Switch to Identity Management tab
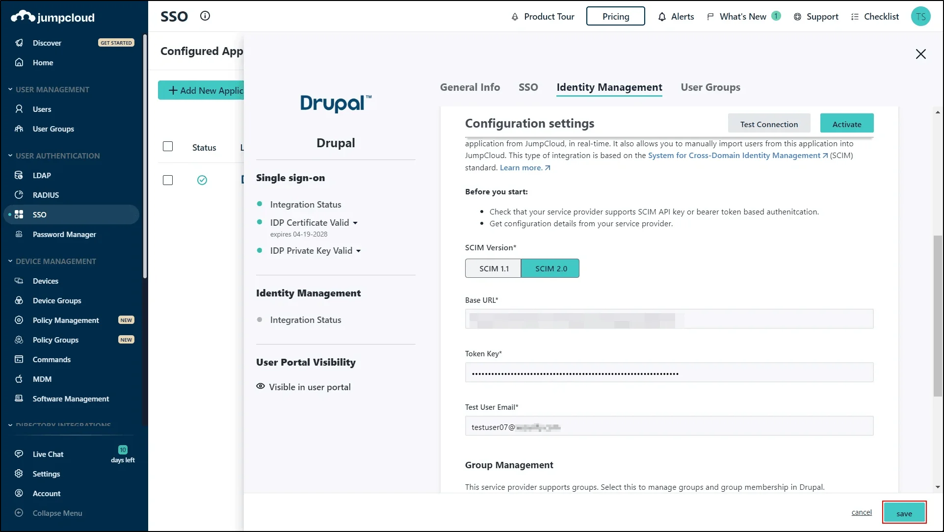944x532 pixels. (x=609, y=87)
